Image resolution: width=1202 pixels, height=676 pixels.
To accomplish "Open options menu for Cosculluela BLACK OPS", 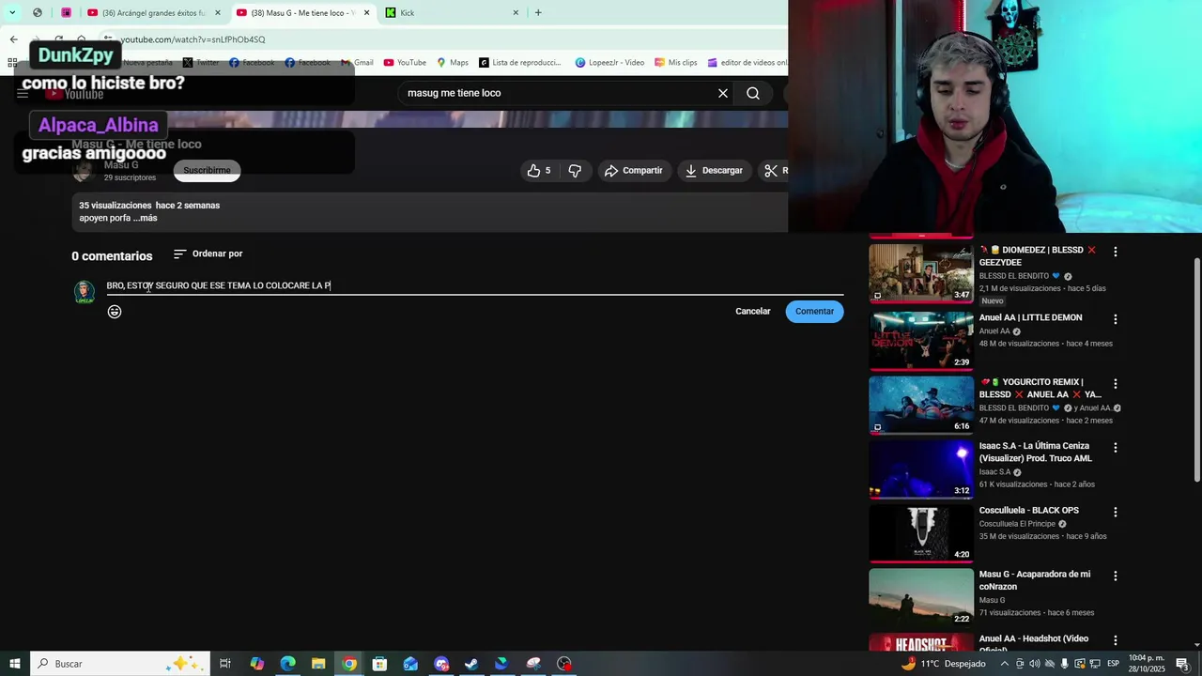I will 1115,512.
